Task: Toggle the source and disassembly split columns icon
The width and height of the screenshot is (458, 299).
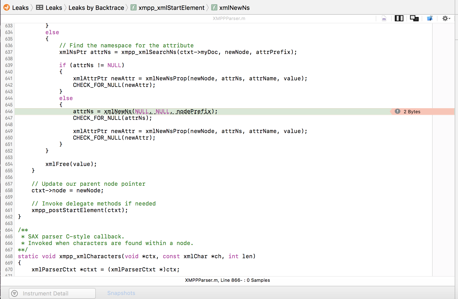Action: tap(399, 18)
